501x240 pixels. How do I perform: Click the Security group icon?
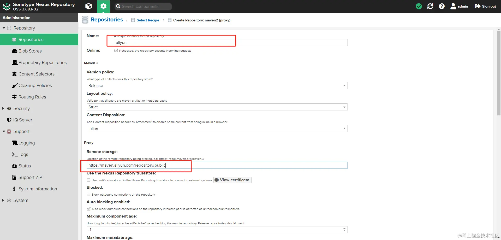click(9, 108)
